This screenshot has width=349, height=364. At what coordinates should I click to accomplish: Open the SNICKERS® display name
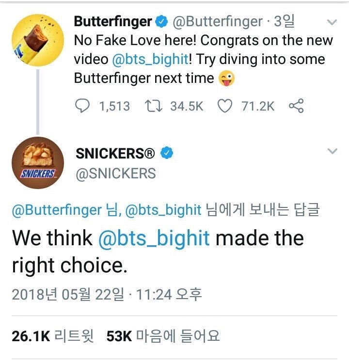115,154
